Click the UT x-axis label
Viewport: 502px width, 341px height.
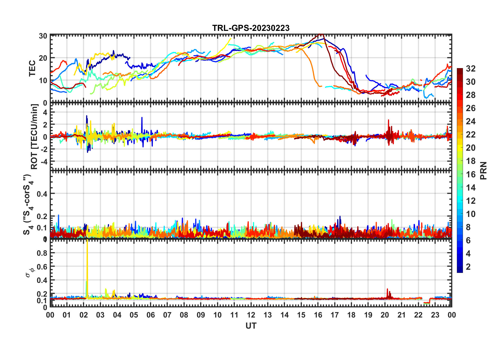tap(251, 326)
